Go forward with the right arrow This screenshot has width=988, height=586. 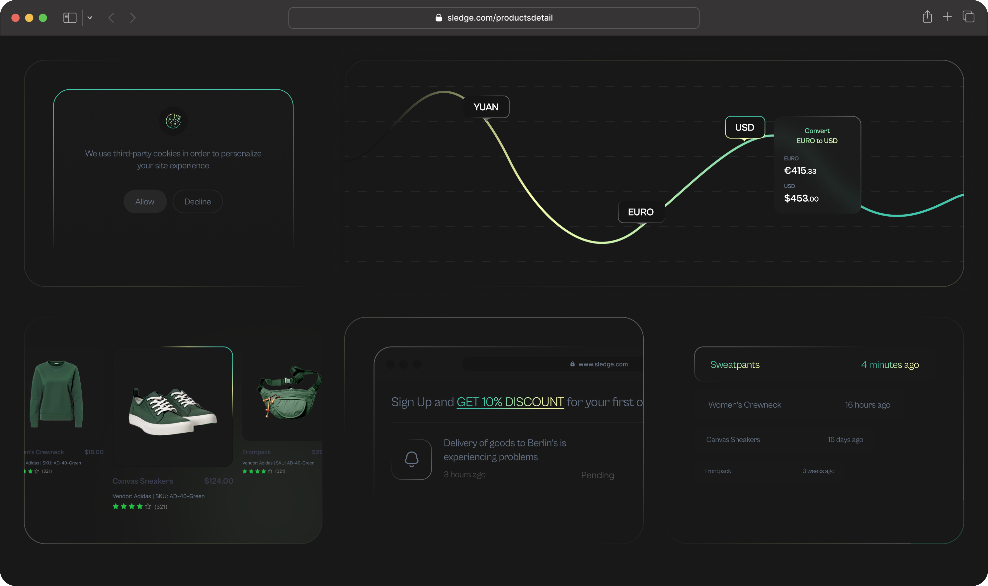[x=133, y=18]
